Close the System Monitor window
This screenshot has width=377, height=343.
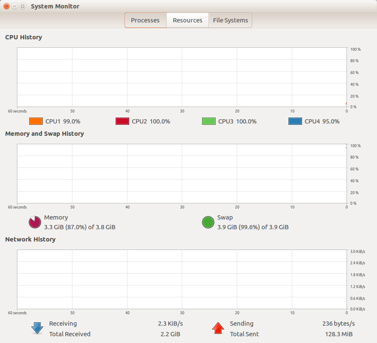(6, 6)
